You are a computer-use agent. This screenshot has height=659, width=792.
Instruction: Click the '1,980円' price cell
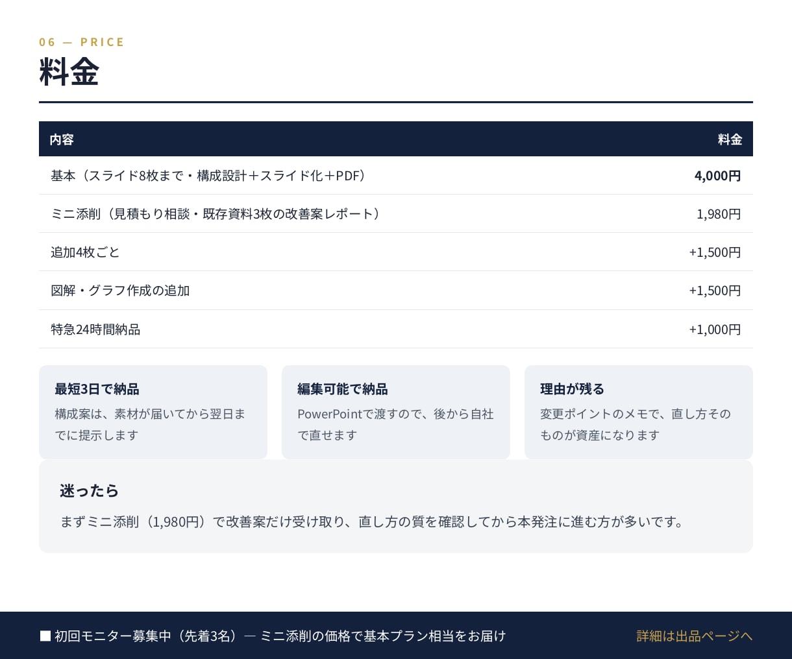tap(719, 214)
